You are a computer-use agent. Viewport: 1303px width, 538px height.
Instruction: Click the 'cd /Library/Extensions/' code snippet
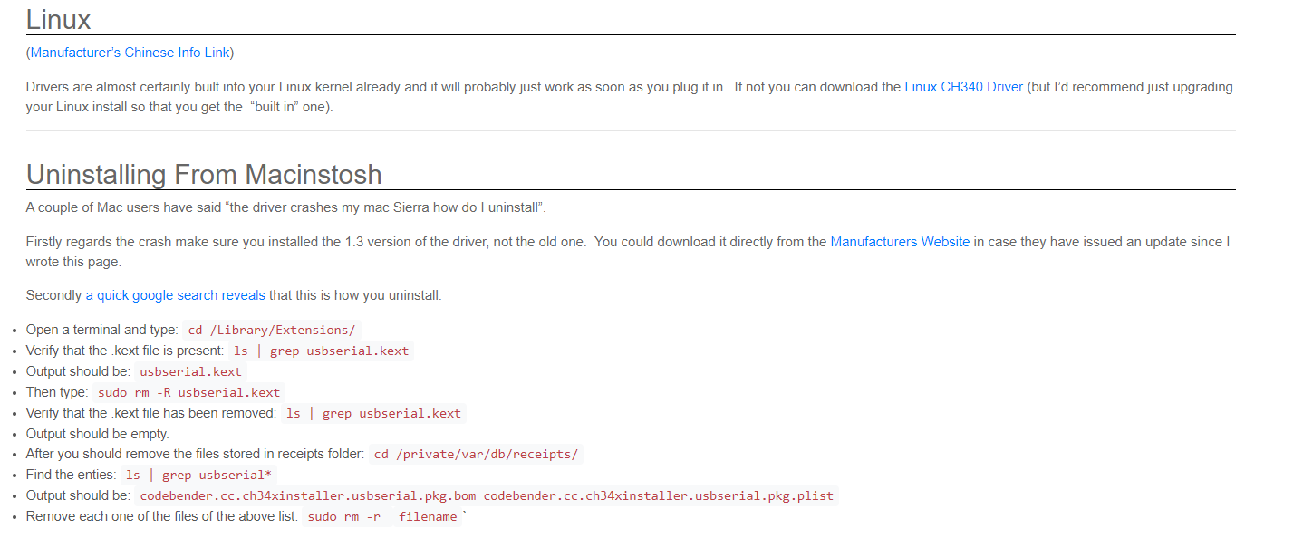tap(271, 330)
